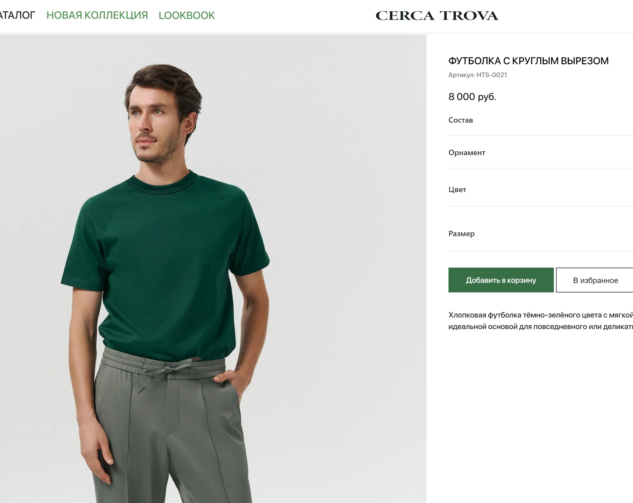Save product via В избранное button
The image size is (633, 503).
(x=595, y=280)
